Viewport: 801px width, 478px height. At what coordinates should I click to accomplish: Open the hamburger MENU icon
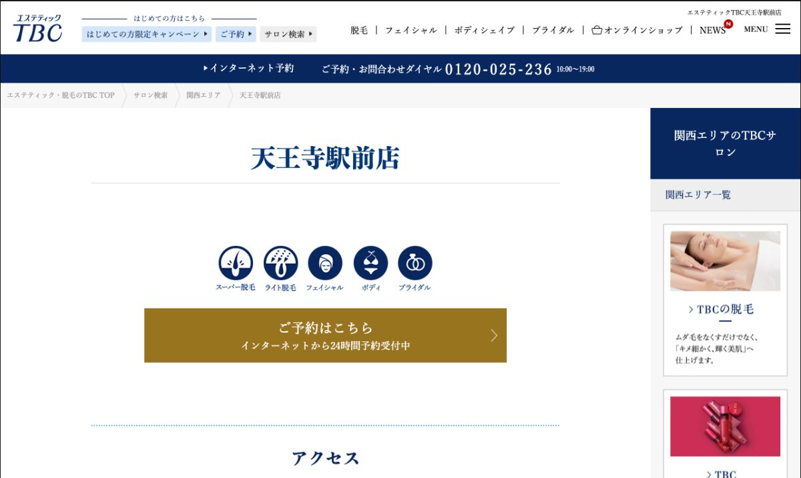[x=782, y=29]
